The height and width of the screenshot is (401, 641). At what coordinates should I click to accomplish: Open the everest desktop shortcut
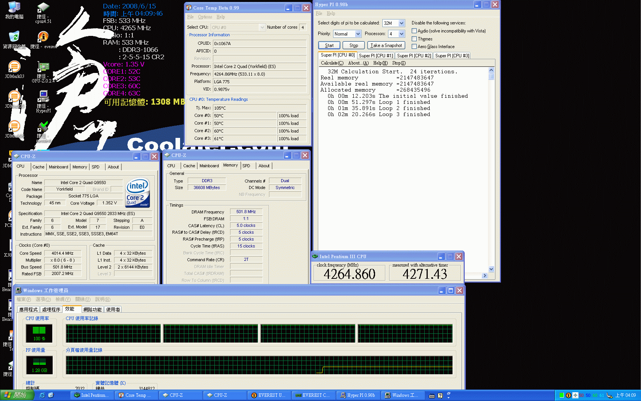point(43,40)
